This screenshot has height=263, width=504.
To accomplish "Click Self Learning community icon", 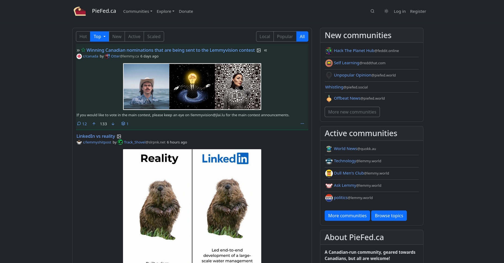I will click(329, 63).
